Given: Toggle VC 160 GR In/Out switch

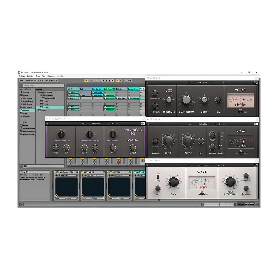Looking at the screenshot, I should tap(240, 112).
